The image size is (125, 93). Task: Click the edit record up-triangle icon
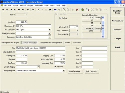[x=38, y=10]
